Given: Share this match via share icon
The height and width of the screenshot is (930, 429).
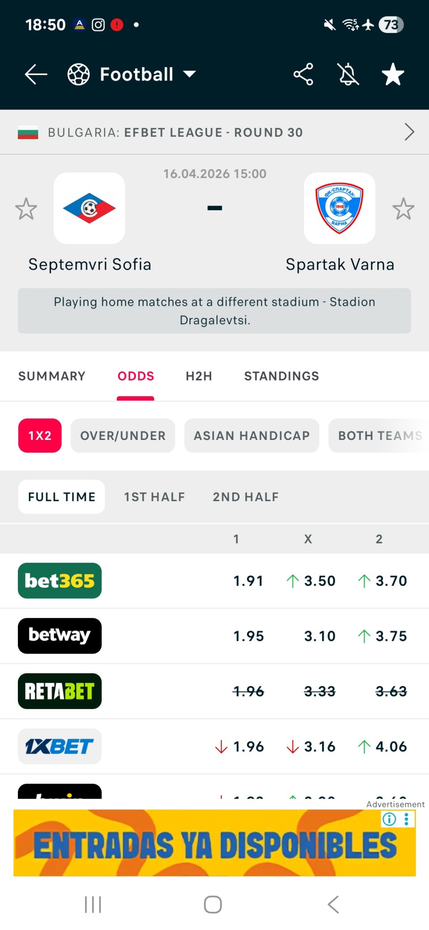Looking at the screenshot, I should click(303, 74).
